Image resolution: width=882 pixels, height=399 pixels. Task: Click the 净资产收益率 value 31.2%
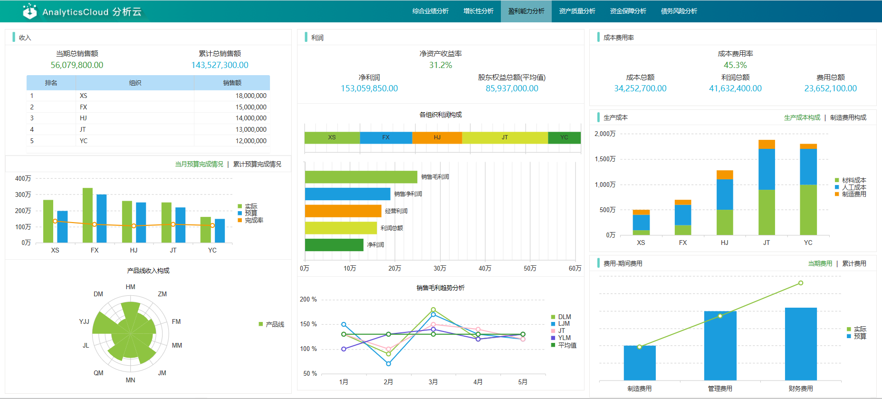441,65
